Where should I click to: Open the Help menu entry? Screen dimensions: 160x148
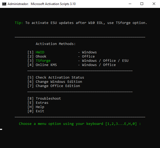click(36, 107)
